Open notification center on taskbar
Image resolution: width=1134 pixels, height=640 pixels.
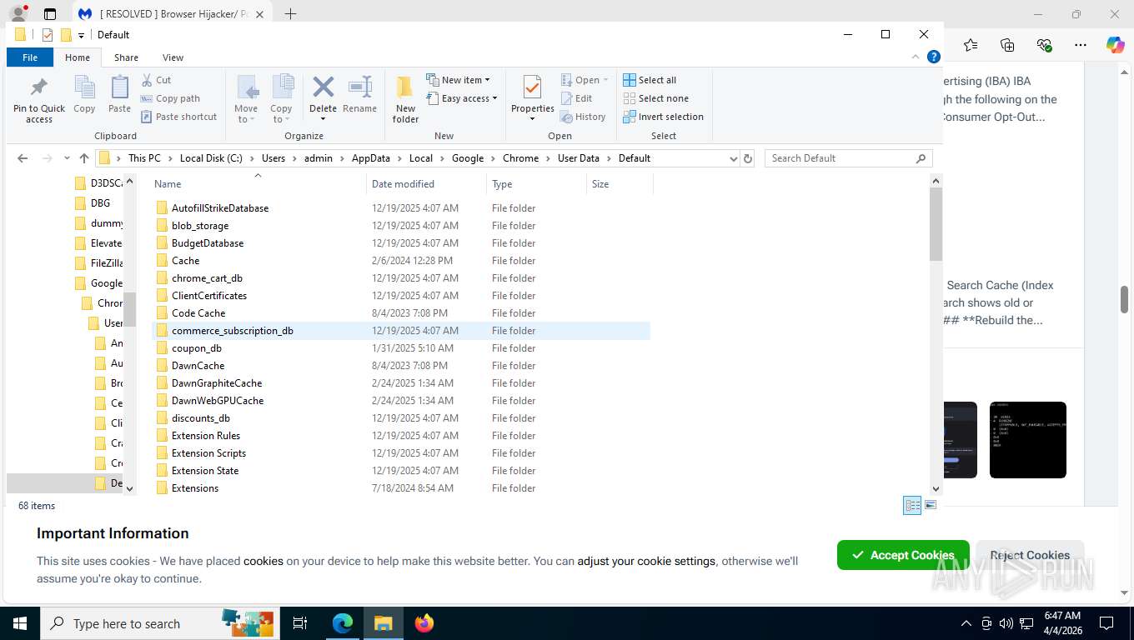coord(1106,622)
